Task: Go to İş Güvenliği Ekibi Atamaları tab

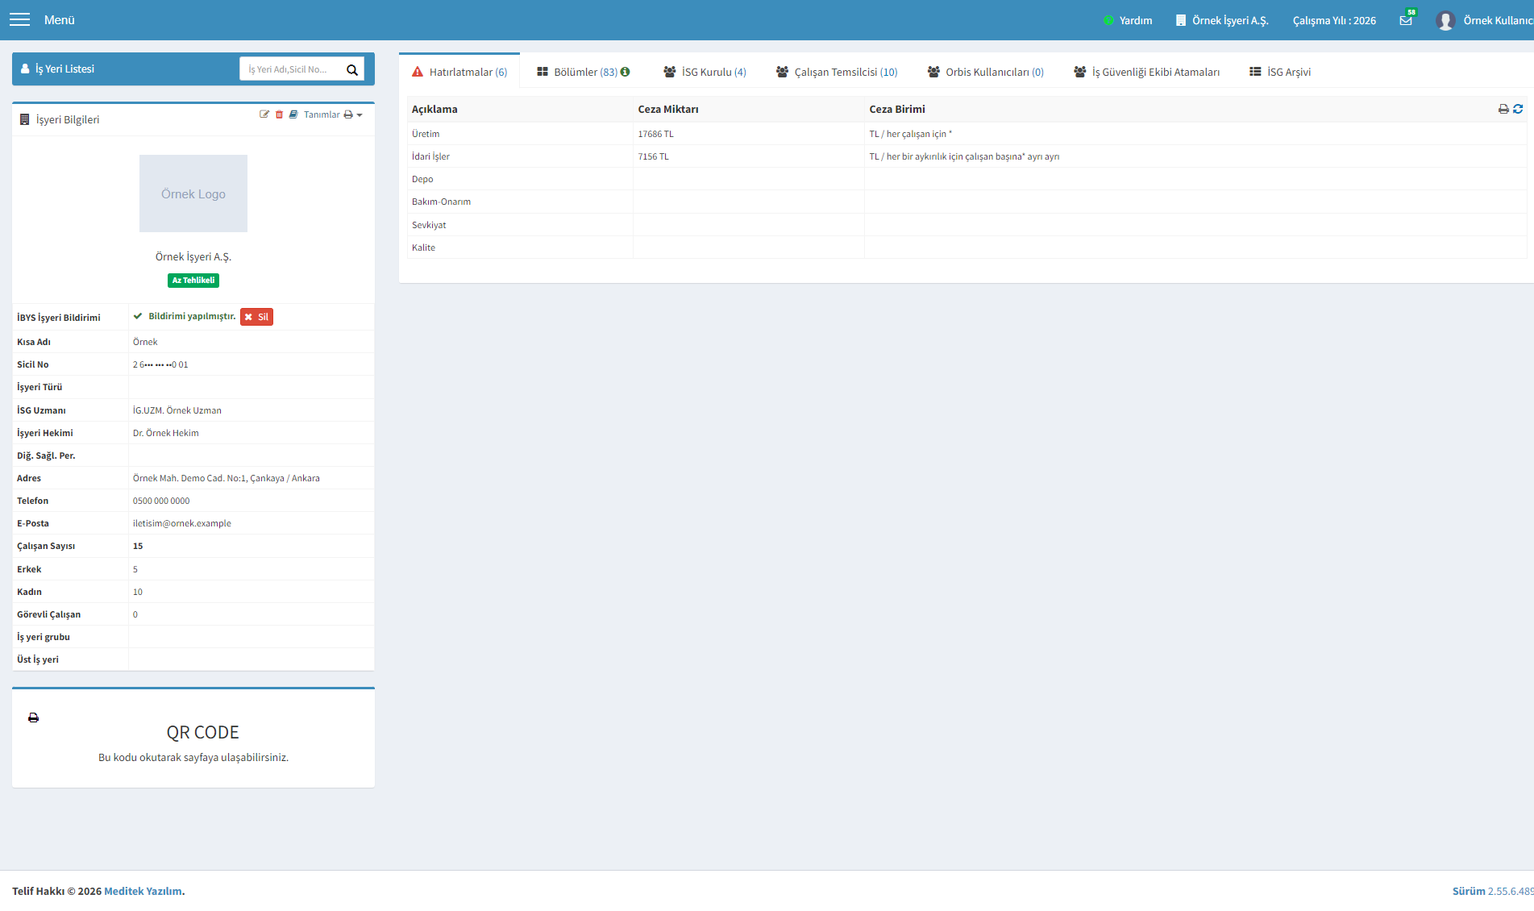Action: [1146, 72]
